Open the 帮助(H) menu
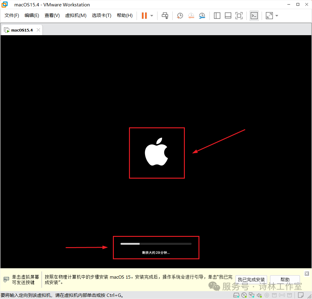Image resolution: width=312 pixels, height=299 pixels. (x=124, y=15)
